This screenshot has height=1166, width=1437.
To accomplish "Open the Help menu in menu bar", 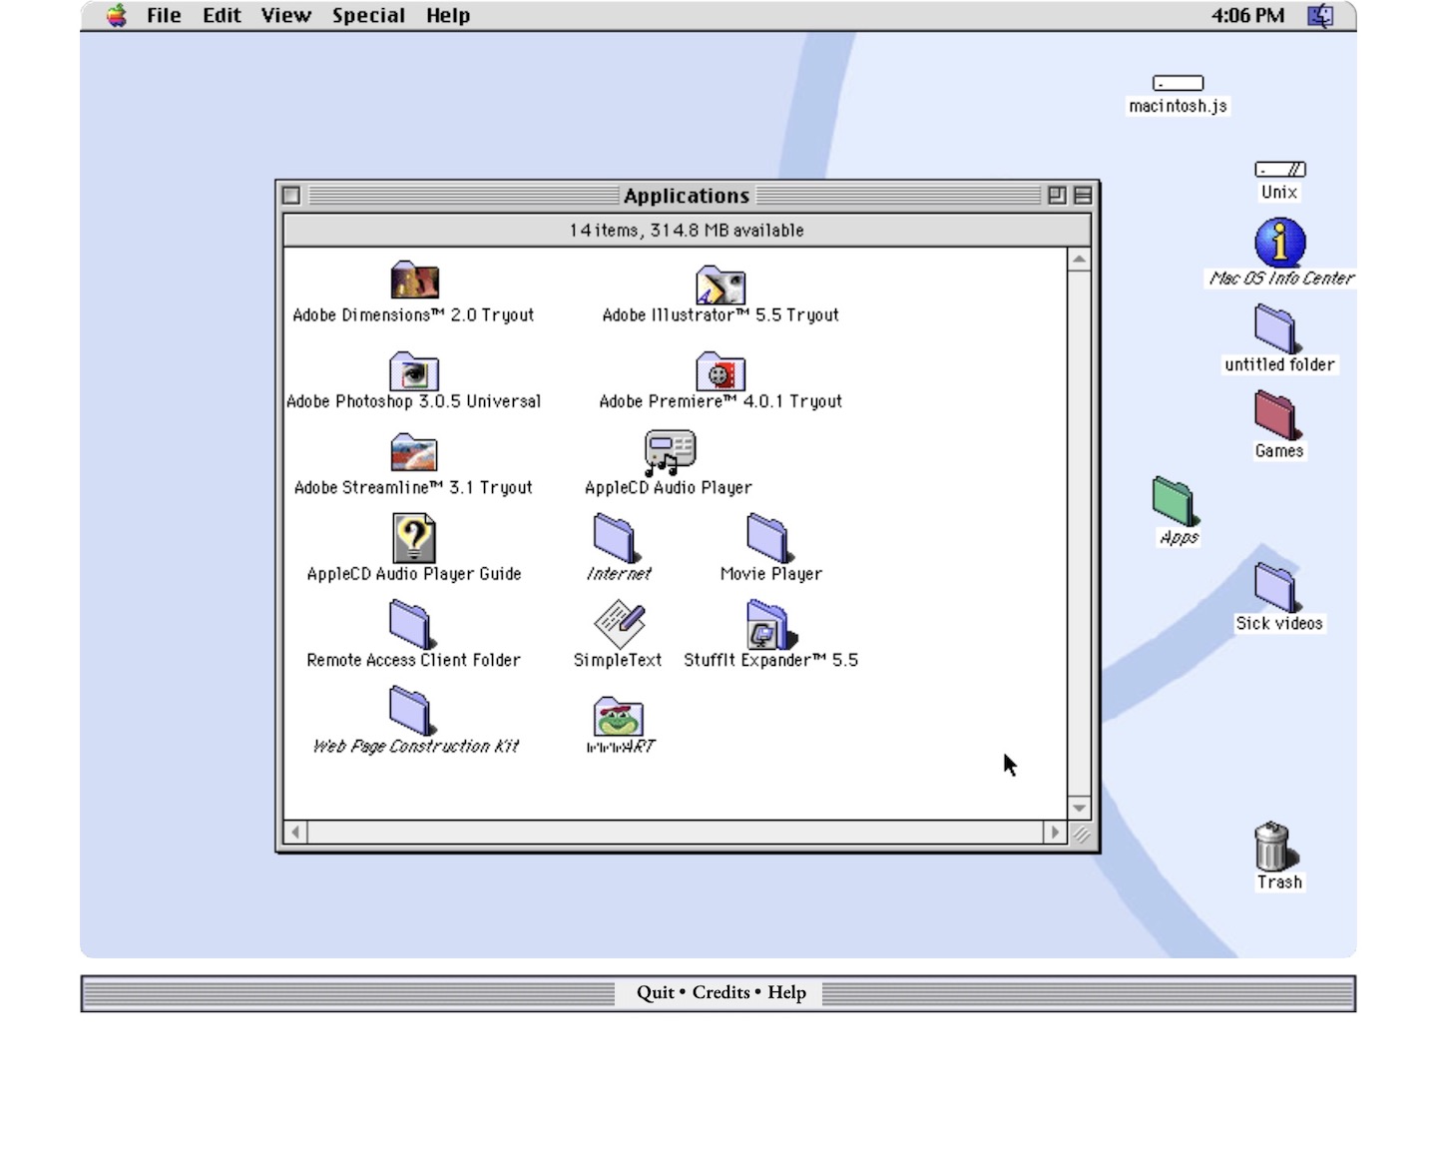I will [x=448, y=15].
